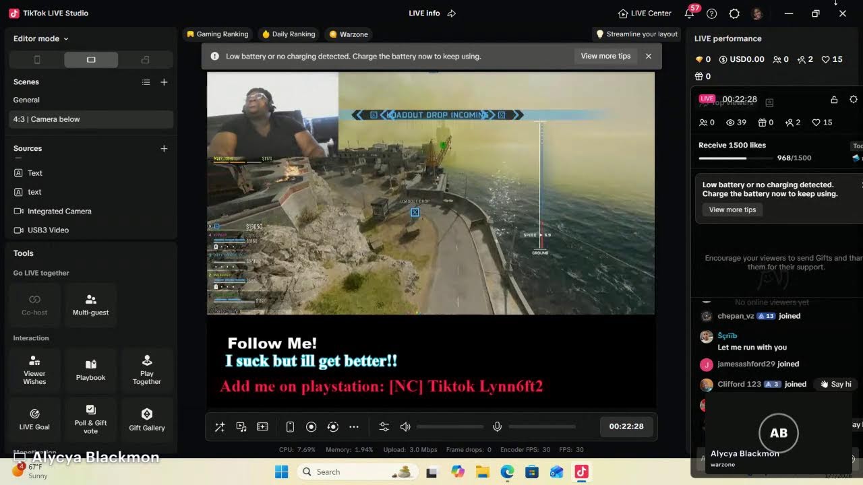Open the Gift Gallery
The width and height of the screenshot is (863, 485).
pyautogui.click(x=147, y=420)
